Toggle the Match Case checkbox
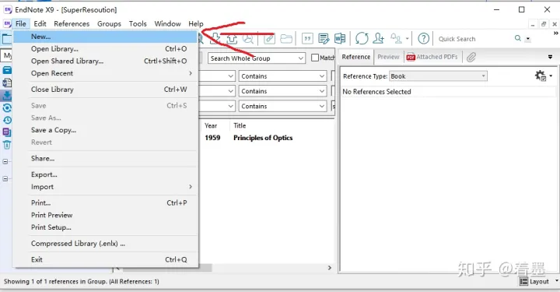560x292 pixels. 315,58
